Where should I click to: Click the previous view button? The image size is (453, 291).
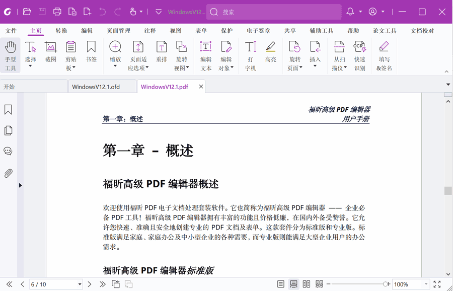[x=116, y=284]
